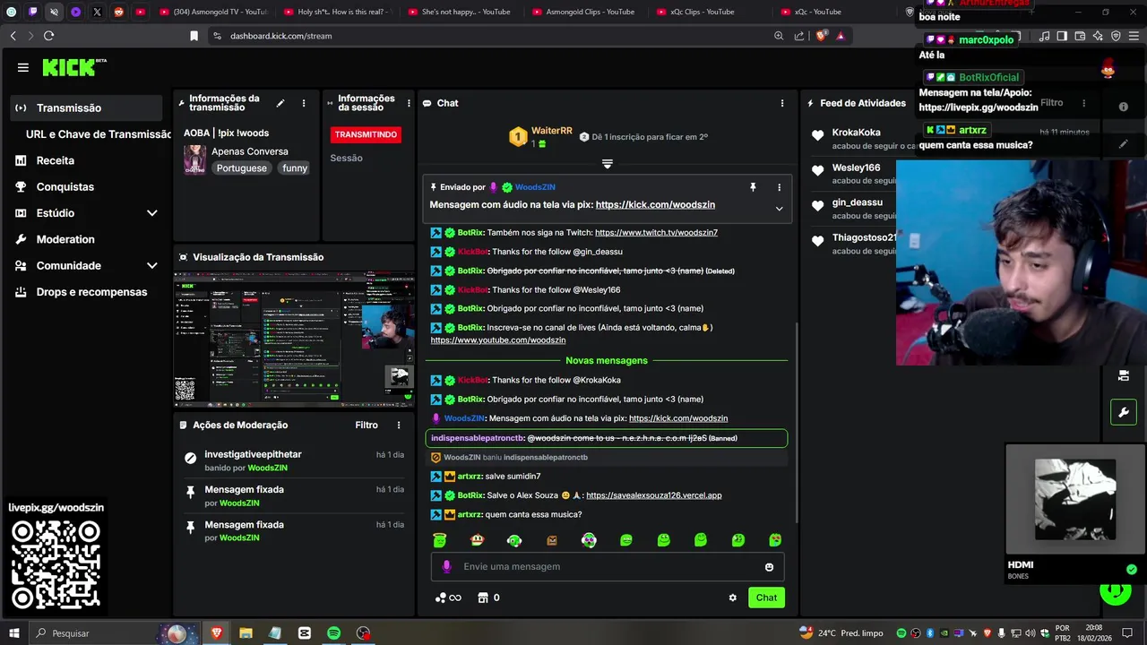The width and height of the screenshot is (1147, 645).
Task: Click the TRANSMITINDO status badge
Action: (x=366, y=134)
